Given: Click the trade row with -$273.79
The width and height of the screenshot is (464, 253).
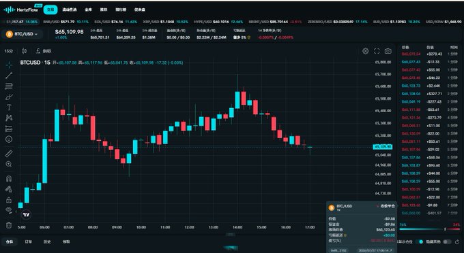Looking at the screenshot, I should tap(430, 118).
